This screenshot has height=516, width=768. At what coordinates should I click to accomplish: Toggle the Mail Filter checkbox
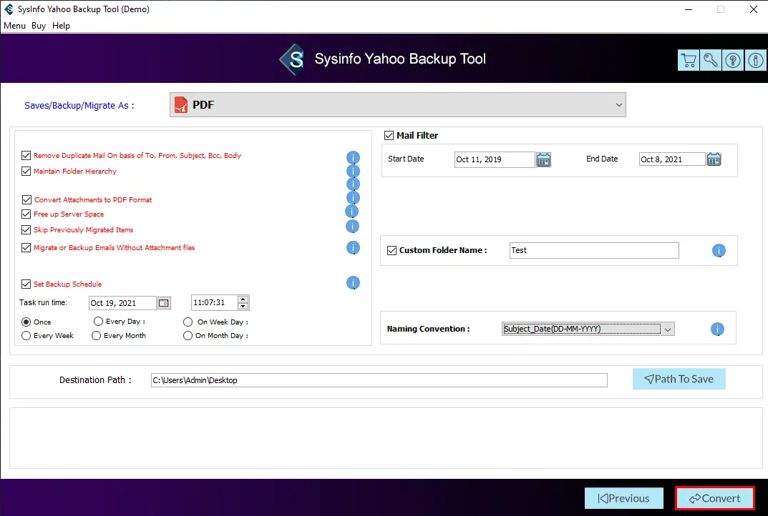pos(389,136)
